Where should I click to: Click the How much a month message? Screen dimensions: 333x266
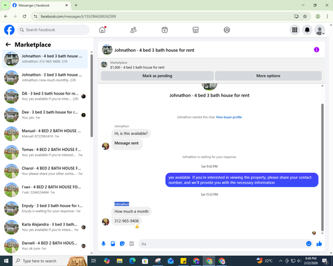pyautogui.click(x=131, y=211)
